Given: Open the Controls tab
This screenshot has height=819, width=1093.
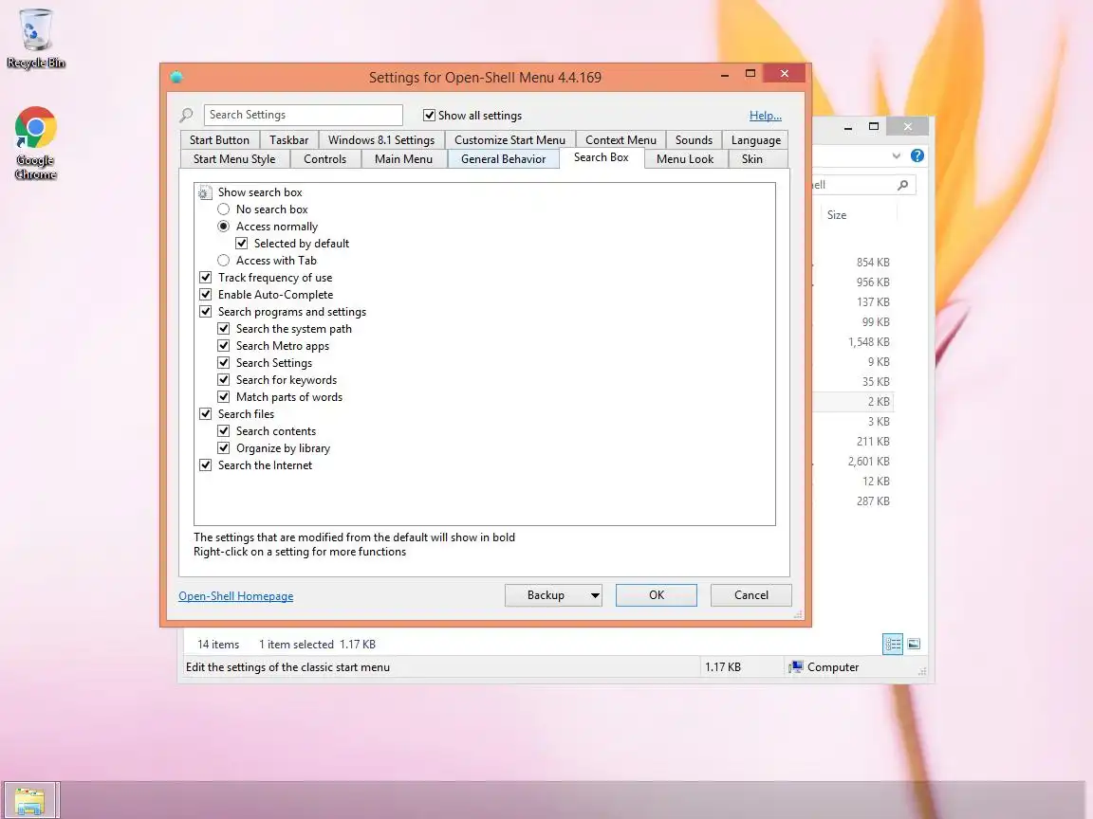Looking at the screenshot, I should (324, 159).
